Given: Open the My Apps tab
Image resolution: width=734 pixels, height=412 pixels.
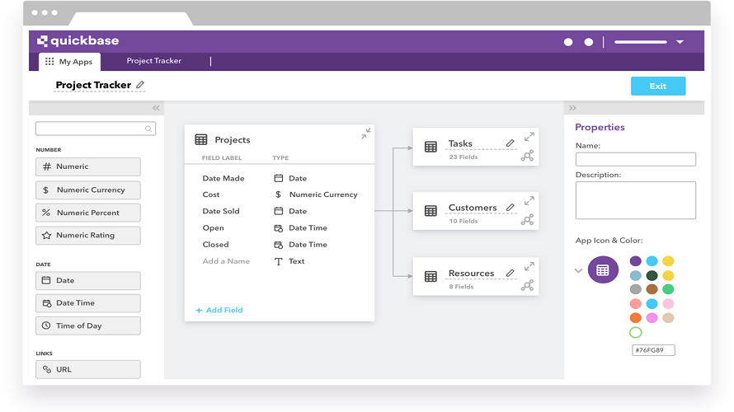Looking at the screenshot, I should [x=69, y=62].
